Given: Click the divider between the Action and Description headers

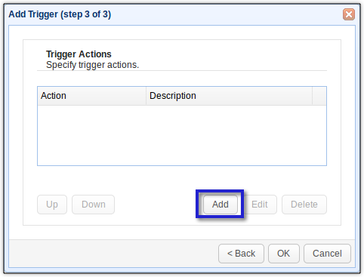Looking at the screenshot, I should pos(147,96).
